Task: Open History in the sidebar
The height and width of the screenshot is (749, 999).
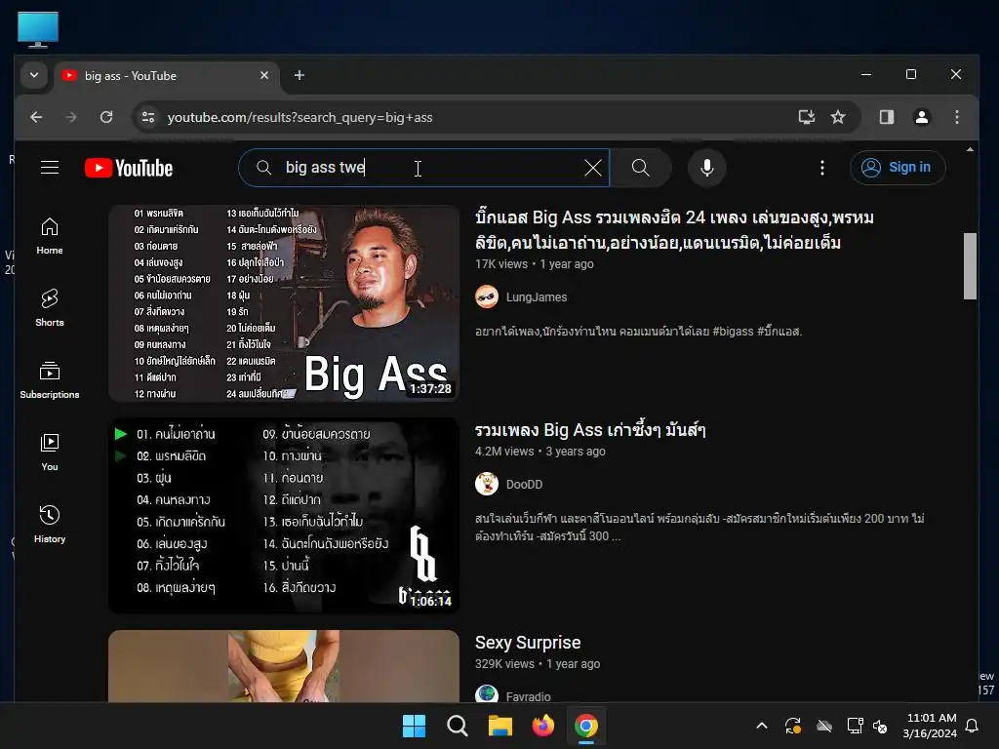Action: [x=50, y=524]
